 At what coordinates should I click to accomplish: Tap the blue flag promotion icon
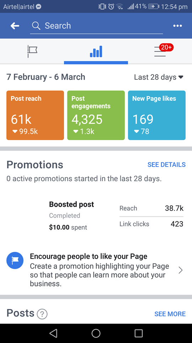click(15, 260)
